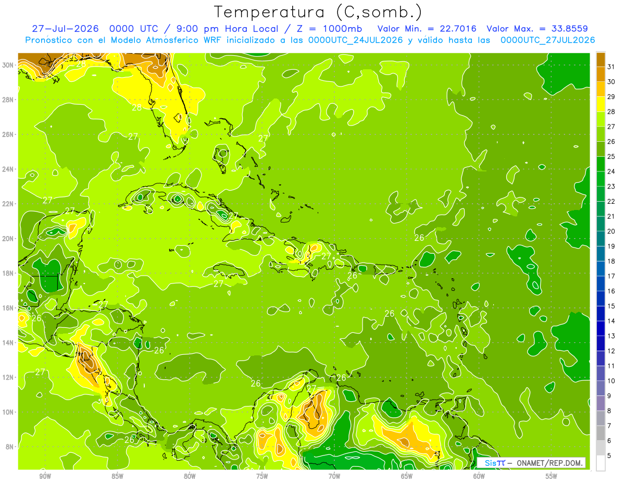The width and height of the screenshot is (625, 483).
Task: Click the 24N latitude label
Action: [7, 169]
